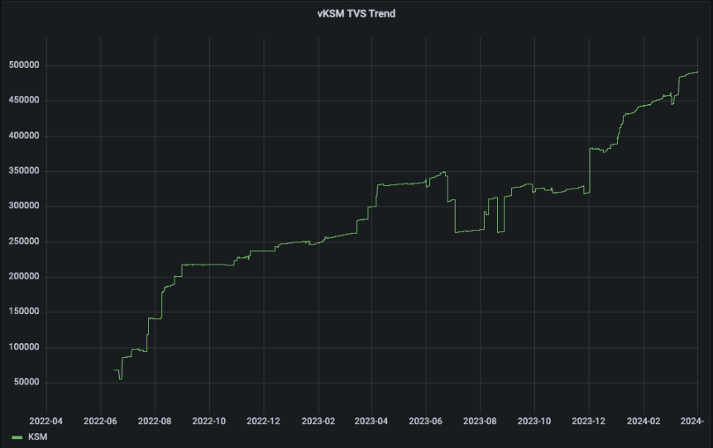
Task: Click the 2023-06 x-axis label
Action: pos(426,422)
